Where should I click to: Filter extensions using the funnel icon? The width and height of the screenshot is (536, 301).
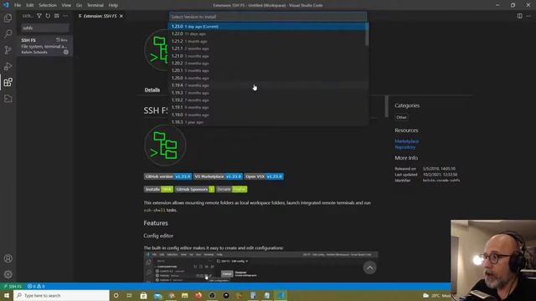(39, 16)
